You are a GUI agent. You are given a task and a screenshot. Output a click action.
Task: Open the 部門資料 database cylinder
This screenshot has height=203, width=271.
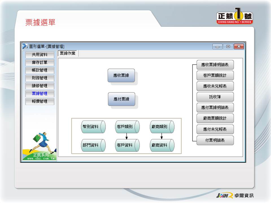[93, 145]
